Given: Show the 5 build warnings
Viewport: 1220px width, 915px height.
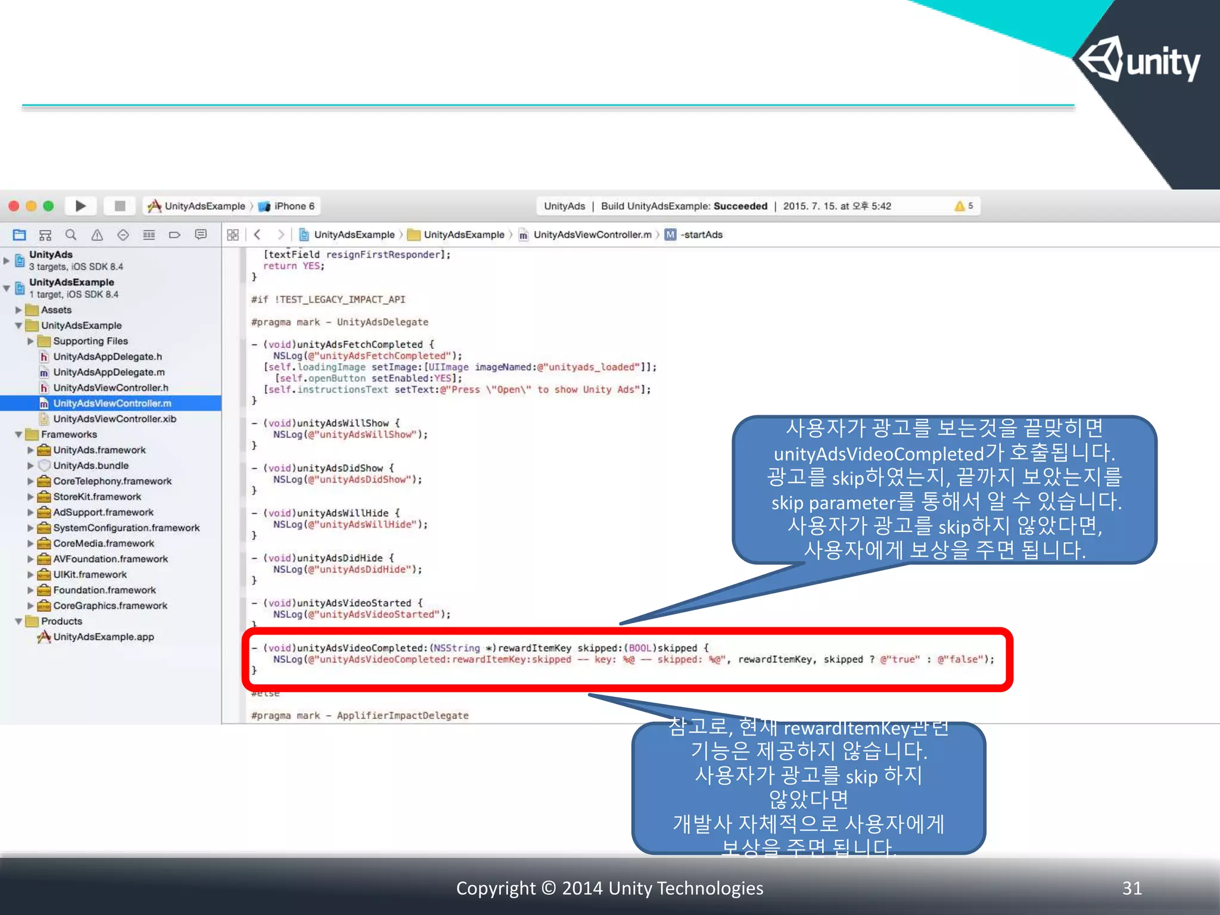Looking at the screenshot, I should coord(964,206).
